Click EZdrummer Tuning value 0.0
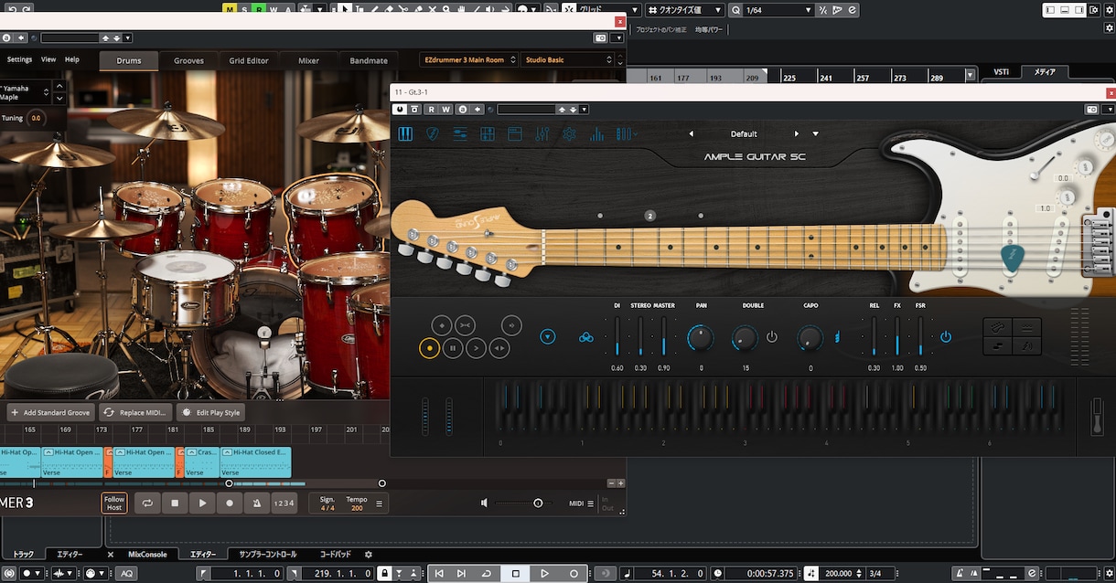This screenshot has width=1116, height=583. pyautogui.click(x=36, y=118)
